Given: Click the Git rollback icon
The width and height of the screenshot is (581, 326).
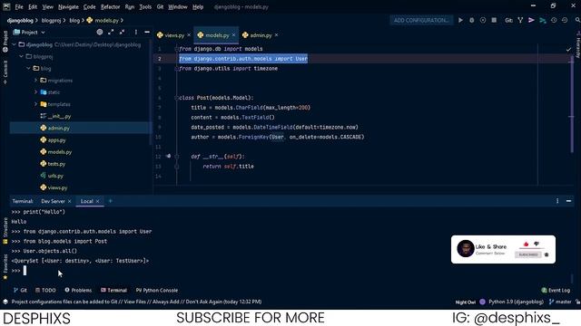Looking at the screenshot, I should pos(565,20).
